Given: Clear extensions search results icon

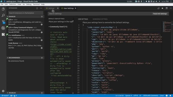Looking at the screenshot, I should (37, 8).
